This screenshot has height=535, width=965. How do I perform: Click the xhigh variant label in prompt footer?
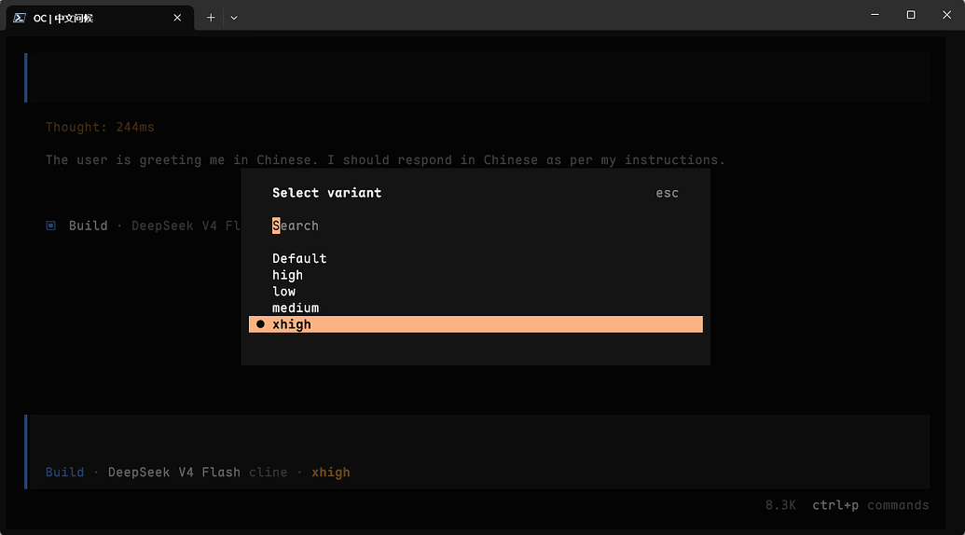coord(330,473)
